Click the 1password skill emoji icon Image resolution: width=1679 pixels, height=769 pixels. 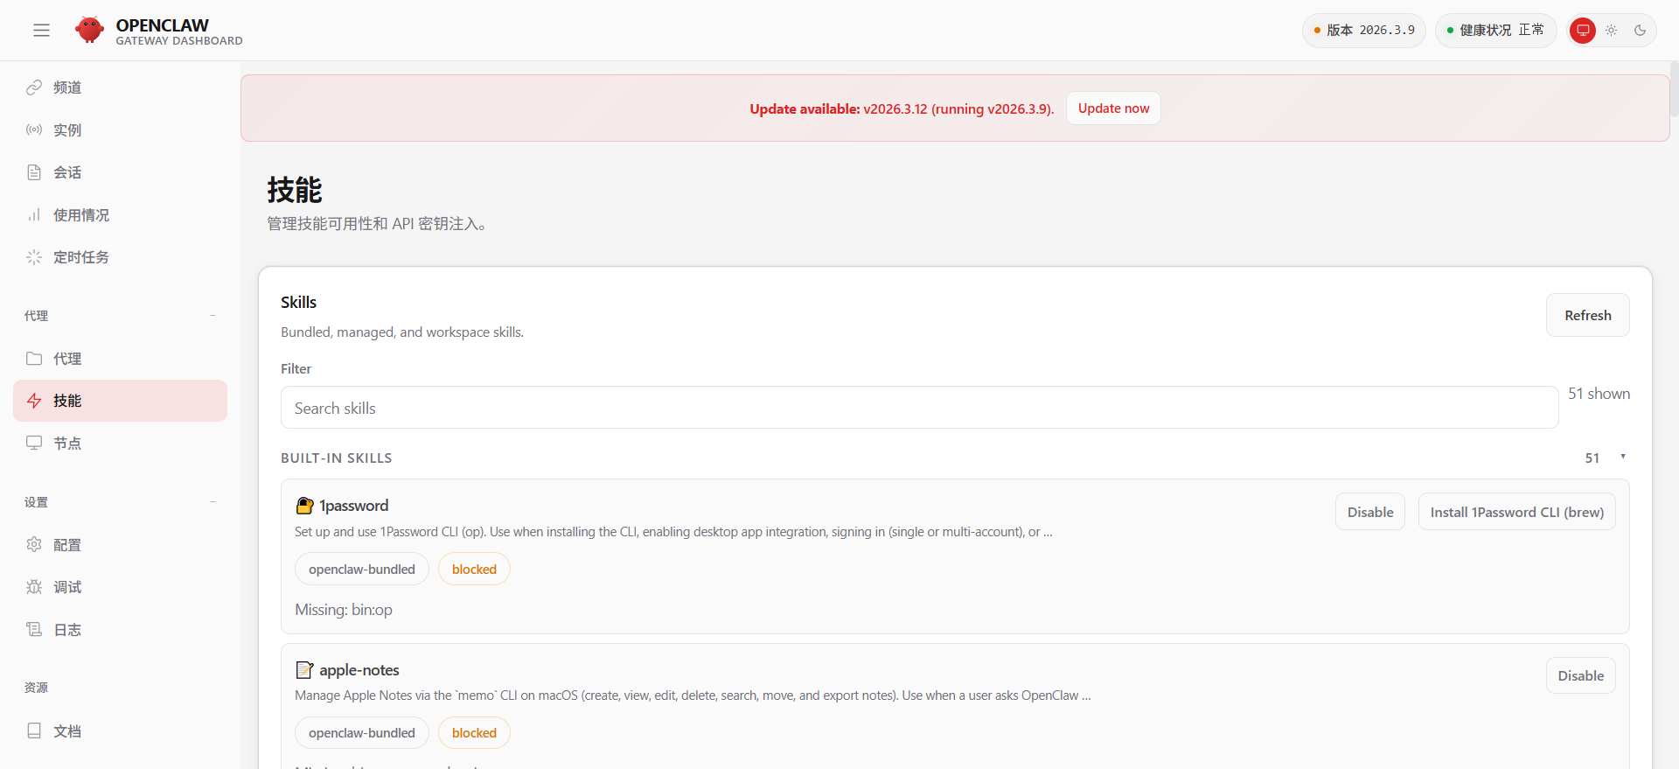point(304,506)
